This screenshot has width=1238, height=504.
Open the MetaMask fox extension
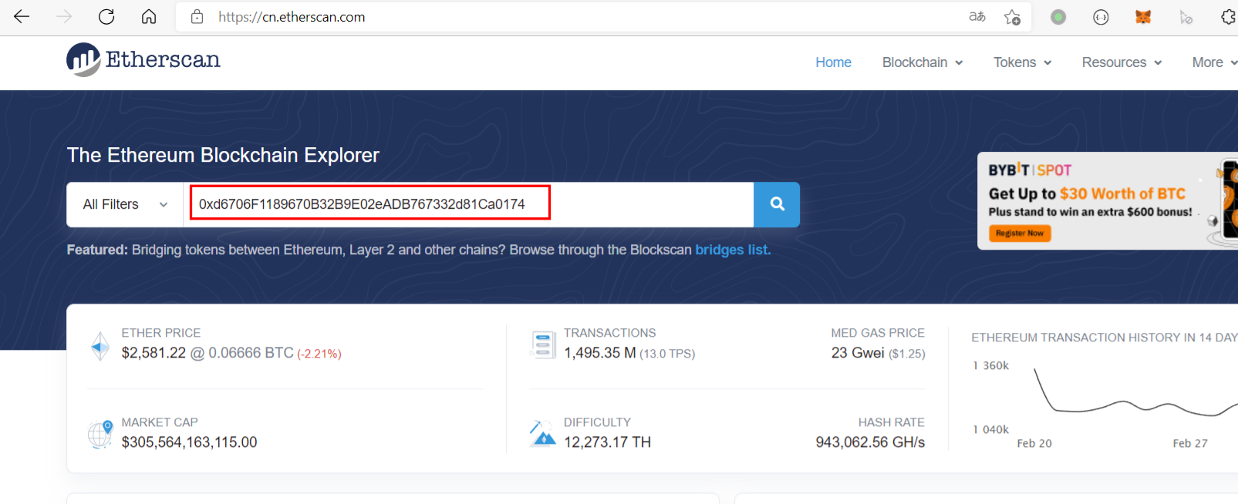(x=1143, y=16)
